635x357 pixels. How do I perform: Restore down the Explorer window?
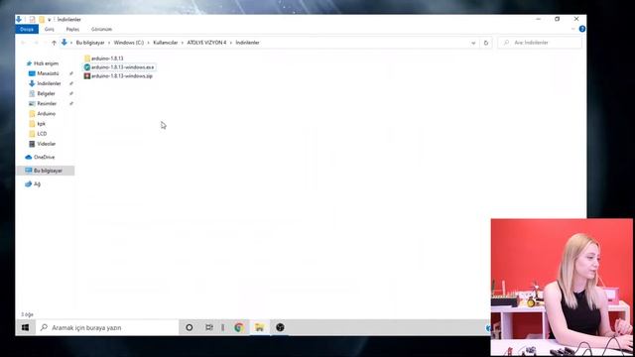pyautogui.click(x=558, y=19)
